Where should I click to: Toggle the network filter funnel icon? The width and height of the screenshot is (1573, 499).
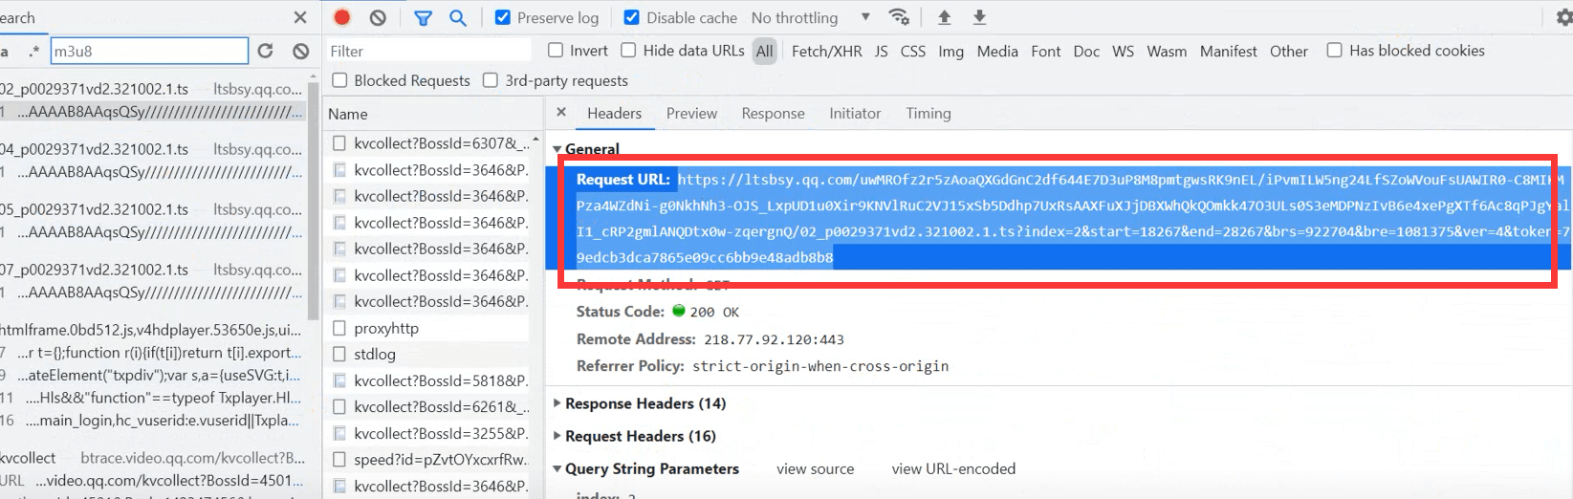click(x=423, y=17)
